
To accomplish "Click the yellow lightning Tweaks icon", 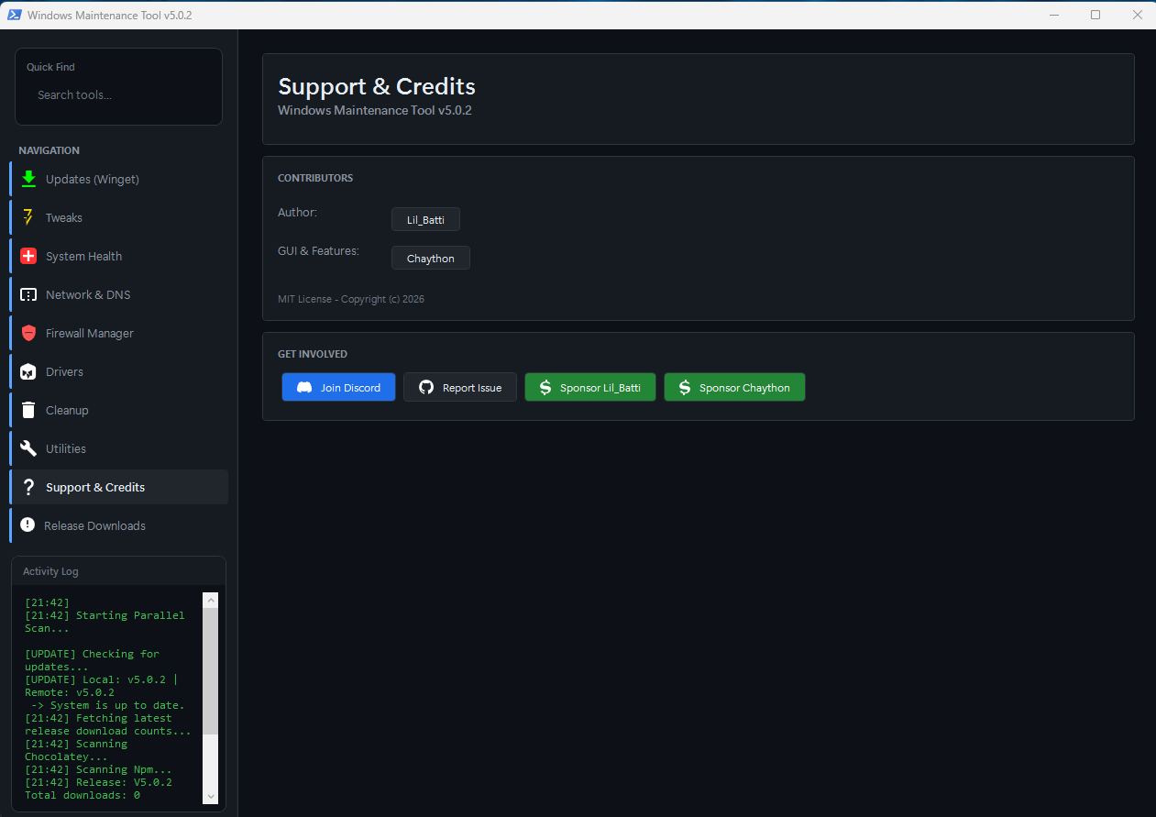I will click(x=28, y=217).
